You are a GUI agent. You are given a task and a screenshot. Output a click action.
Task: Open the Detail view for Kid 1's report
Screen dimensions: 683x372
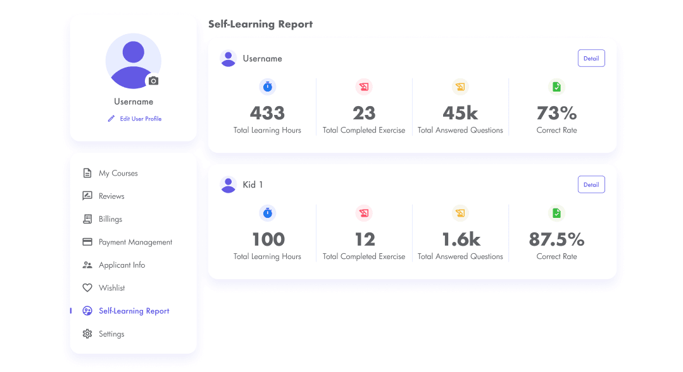[x=591, y=184]
